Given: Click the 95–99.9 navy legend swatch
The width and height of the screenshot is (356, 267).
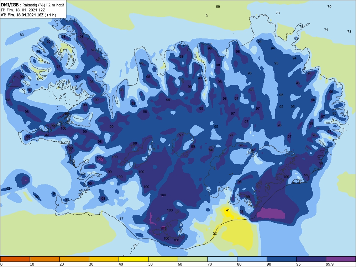Looking at the screenshot, I should (x=311, y=259).
